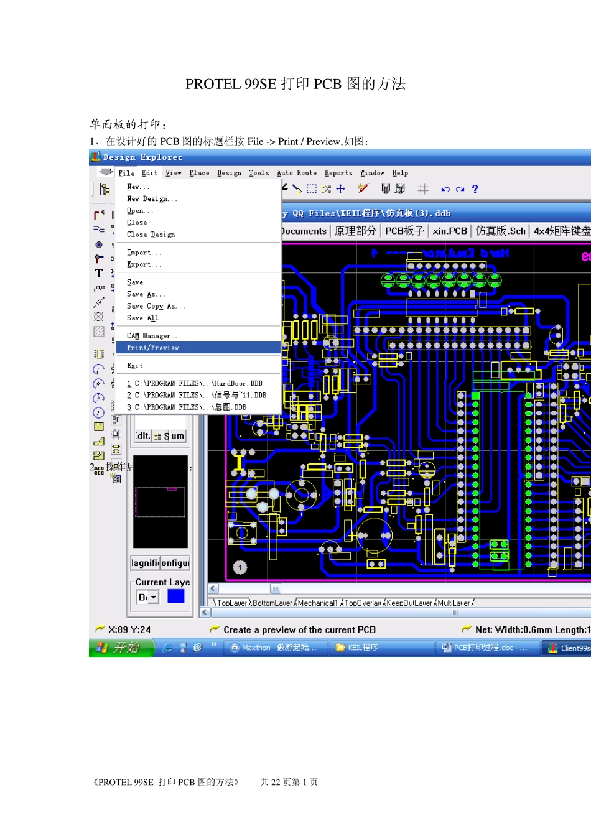Switch to the PCB板子 tab
Image resolution: width=591 pixels, height=836 pixels.
[x=404, y=231]
